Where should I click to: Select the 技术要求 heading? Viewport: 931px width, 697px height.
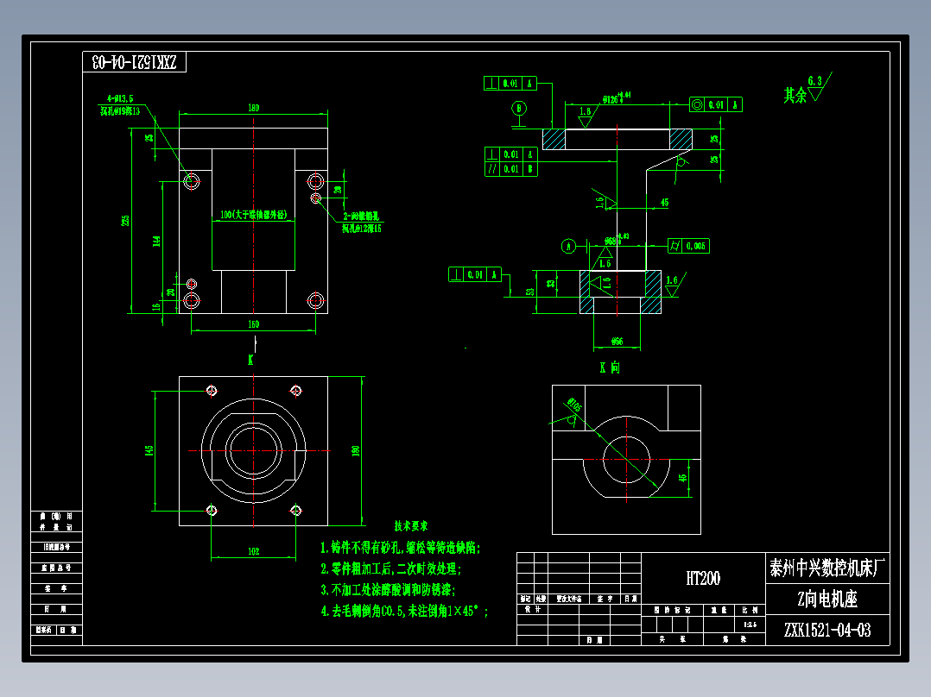(411, 526)
